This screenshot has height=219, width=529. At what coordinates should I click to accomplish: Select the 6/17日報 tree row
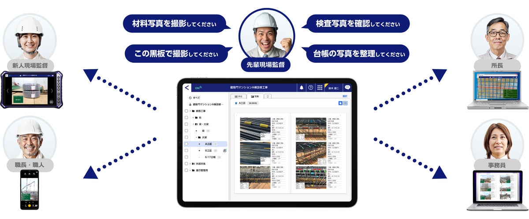tap(205, 157)
